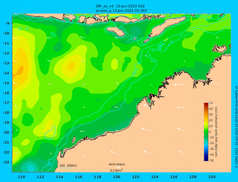Viewport: 238px width, 182px height.
Task: Click the "non-tidal sea level anomaly (cm)" label
Action: (x=216, y=132)
